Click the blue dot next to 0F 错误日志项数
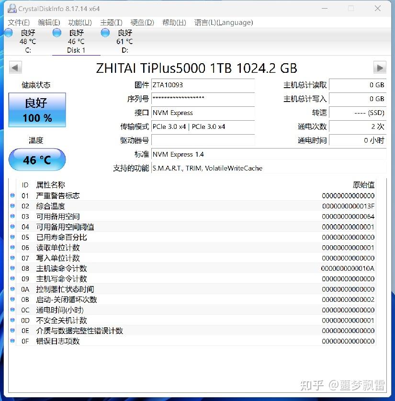 12,341
